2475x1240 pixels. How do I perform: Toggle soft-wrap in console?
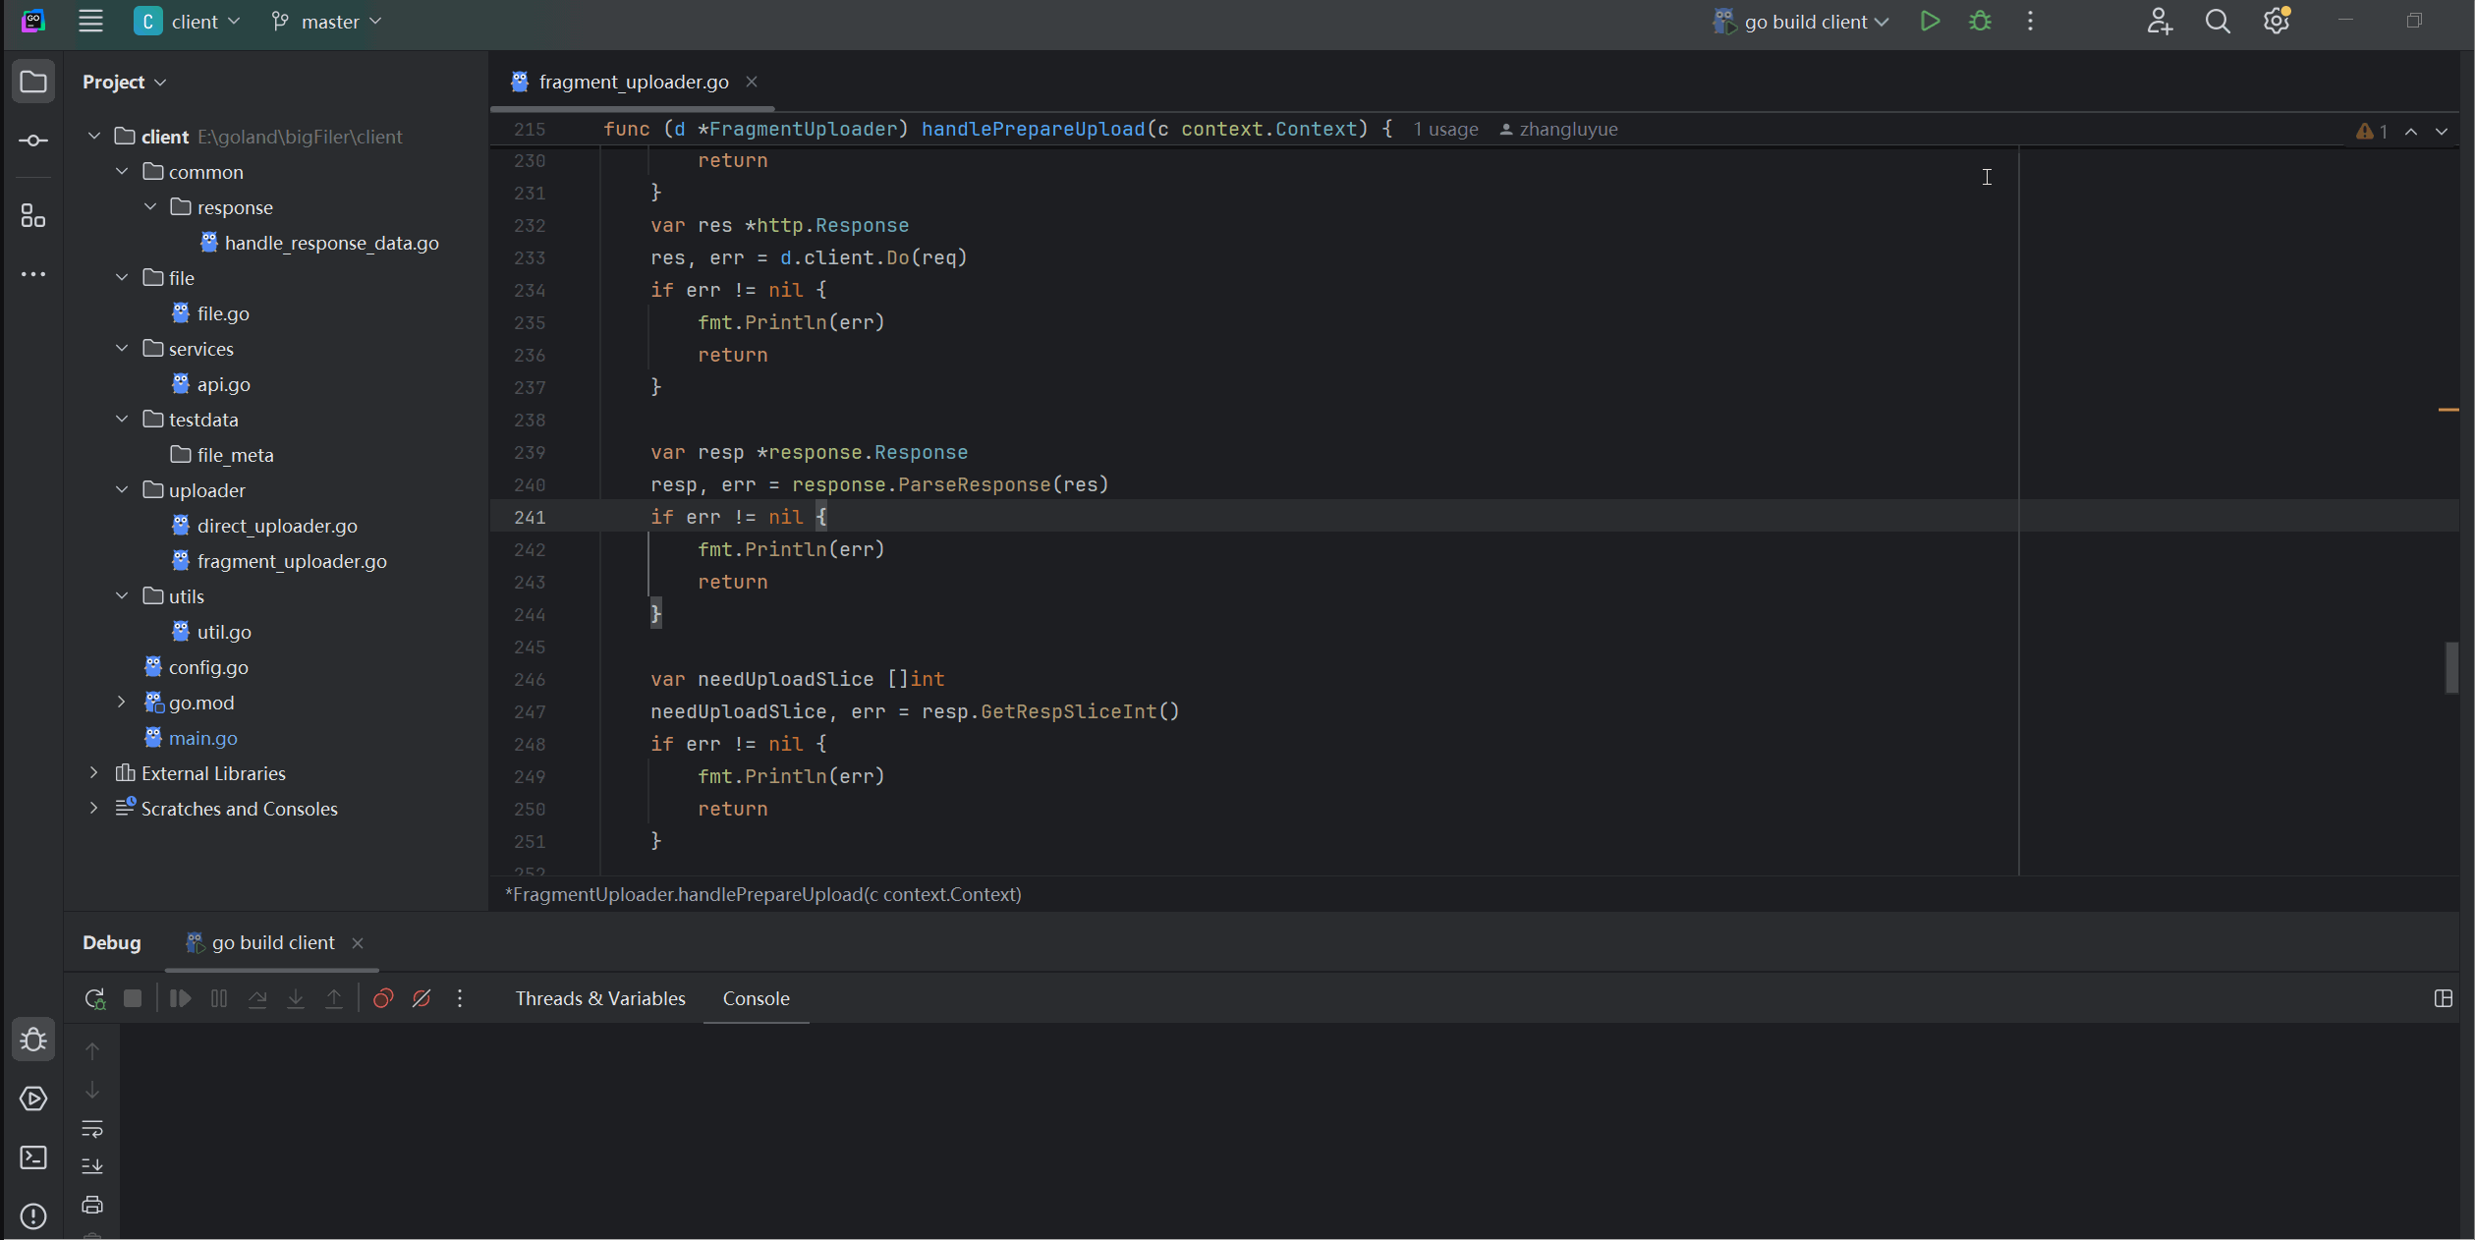coord(92,1128)
